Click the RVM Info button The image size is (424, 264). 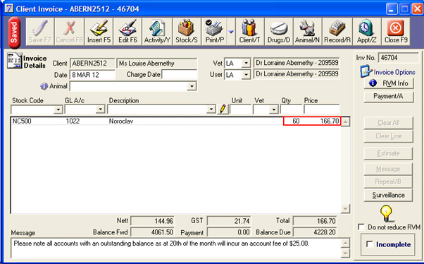pyautogui.click(x=389, y=83)
